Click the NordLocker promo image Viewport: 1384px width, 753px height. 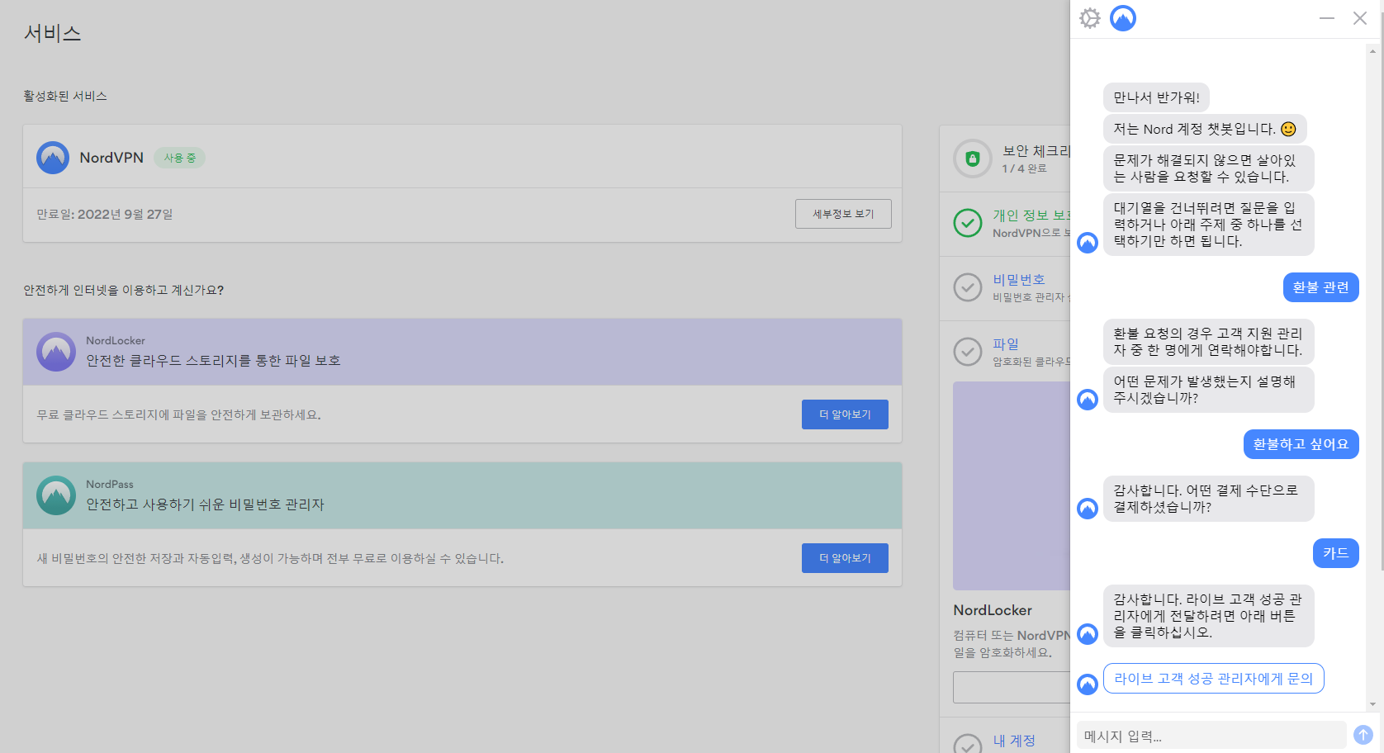pos(1012,485)
